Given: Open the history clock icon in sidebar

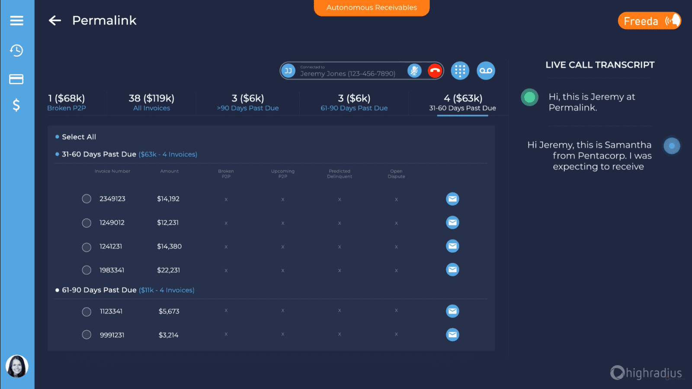Looking at the screenshot, I should 16,51.
